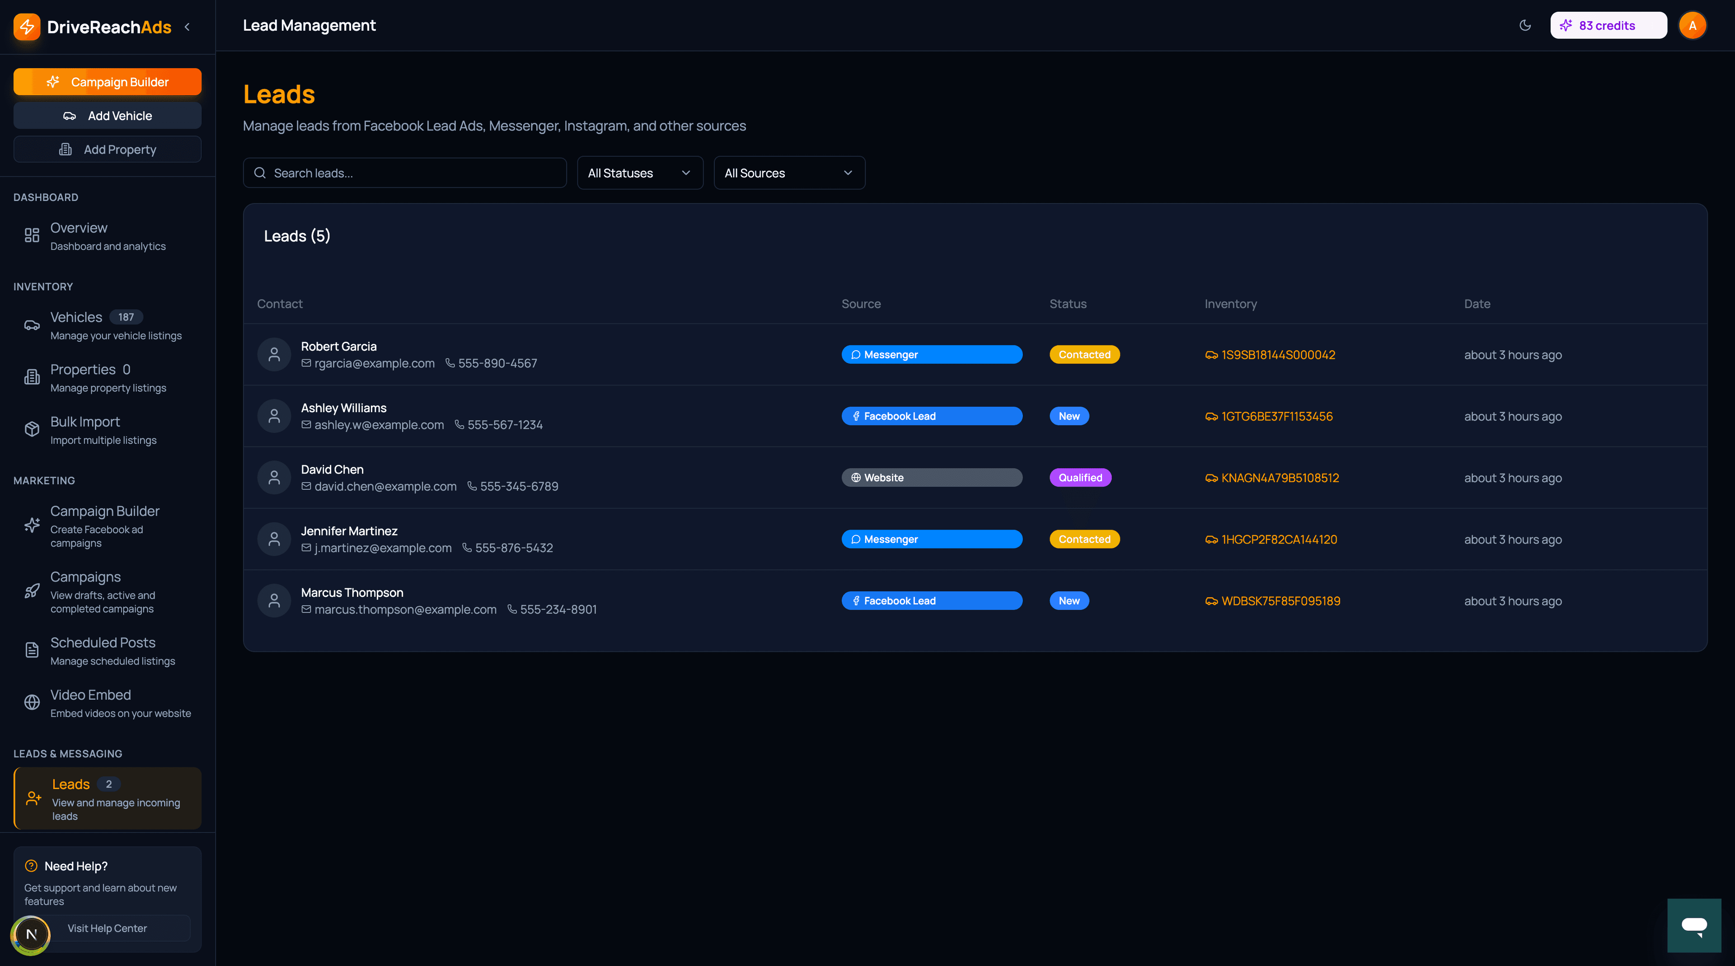Expand the All Sources dropdown
The width and height of the screenshot is (1735, 966).
pos(789,173)
